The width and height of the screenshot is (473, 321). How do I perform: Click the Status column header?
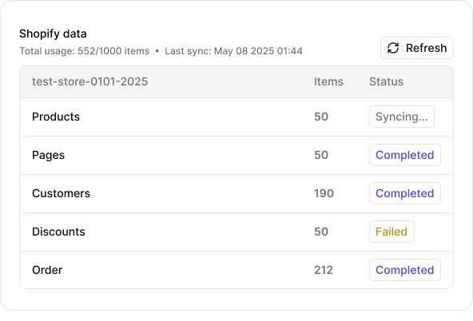pos(386,81)
